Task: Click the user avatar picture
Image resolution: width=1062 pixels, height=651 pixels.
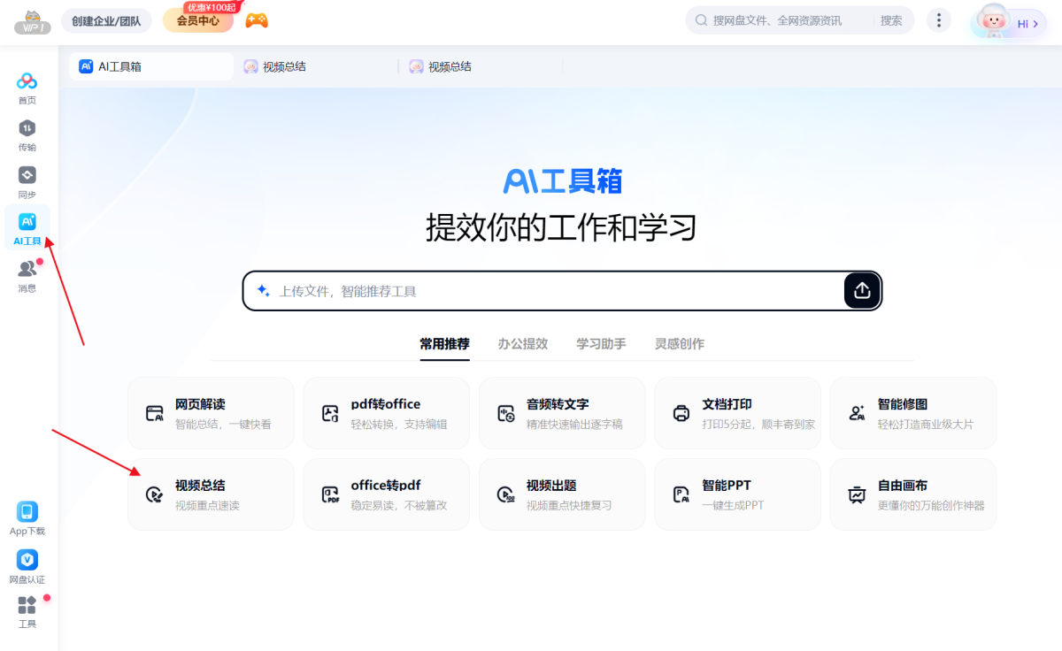Action: tap(996, 21)
